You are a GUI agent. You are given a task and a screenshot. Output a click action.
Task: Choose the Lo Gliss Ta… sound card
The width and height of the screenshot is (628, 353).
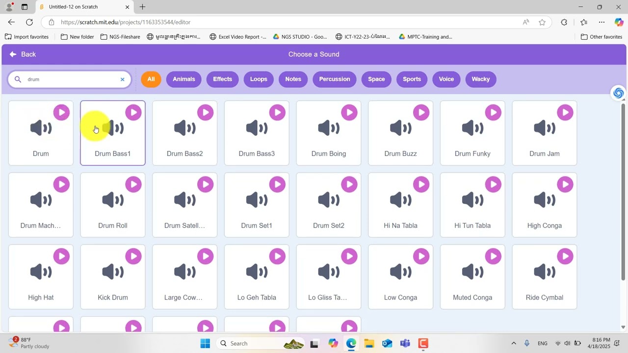[x=329, y=277]
